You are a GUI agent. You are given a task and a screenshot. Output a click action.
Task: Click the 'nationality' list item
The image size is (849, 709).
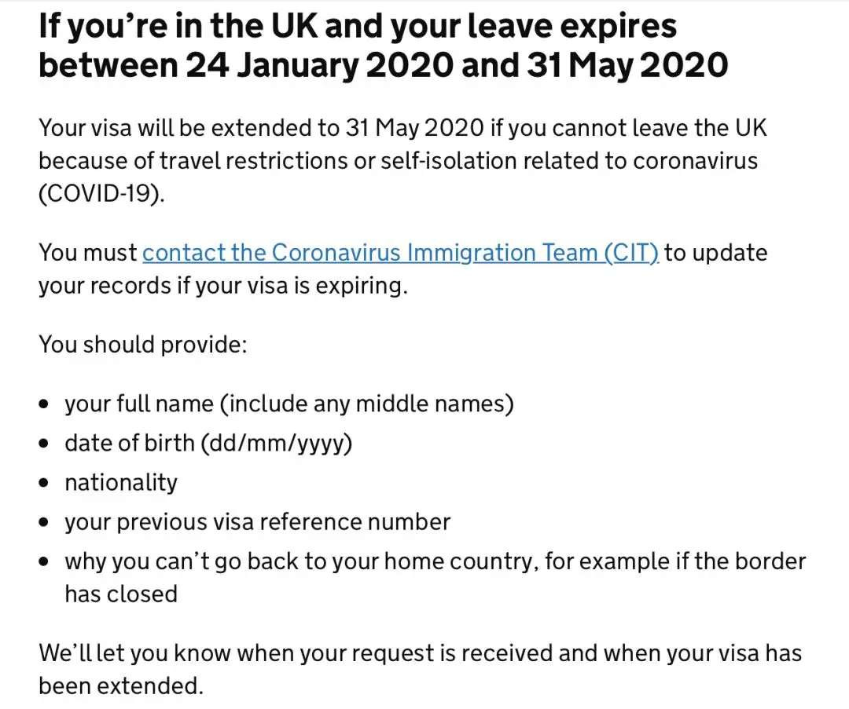121,482
